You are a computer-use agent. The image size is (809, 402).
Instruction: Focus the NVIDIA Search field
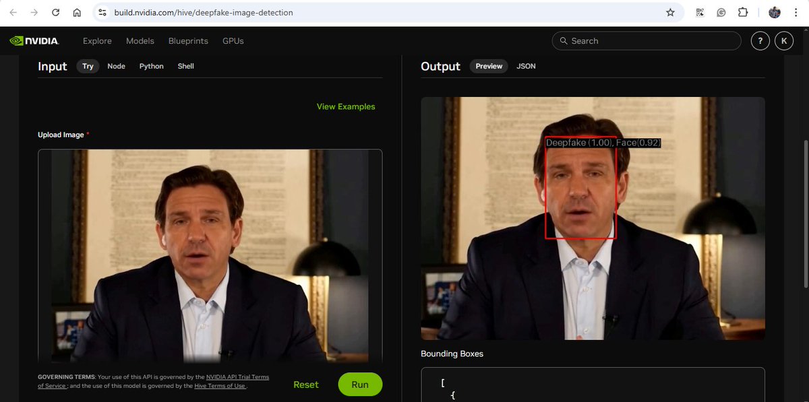[x=647, y=41]
